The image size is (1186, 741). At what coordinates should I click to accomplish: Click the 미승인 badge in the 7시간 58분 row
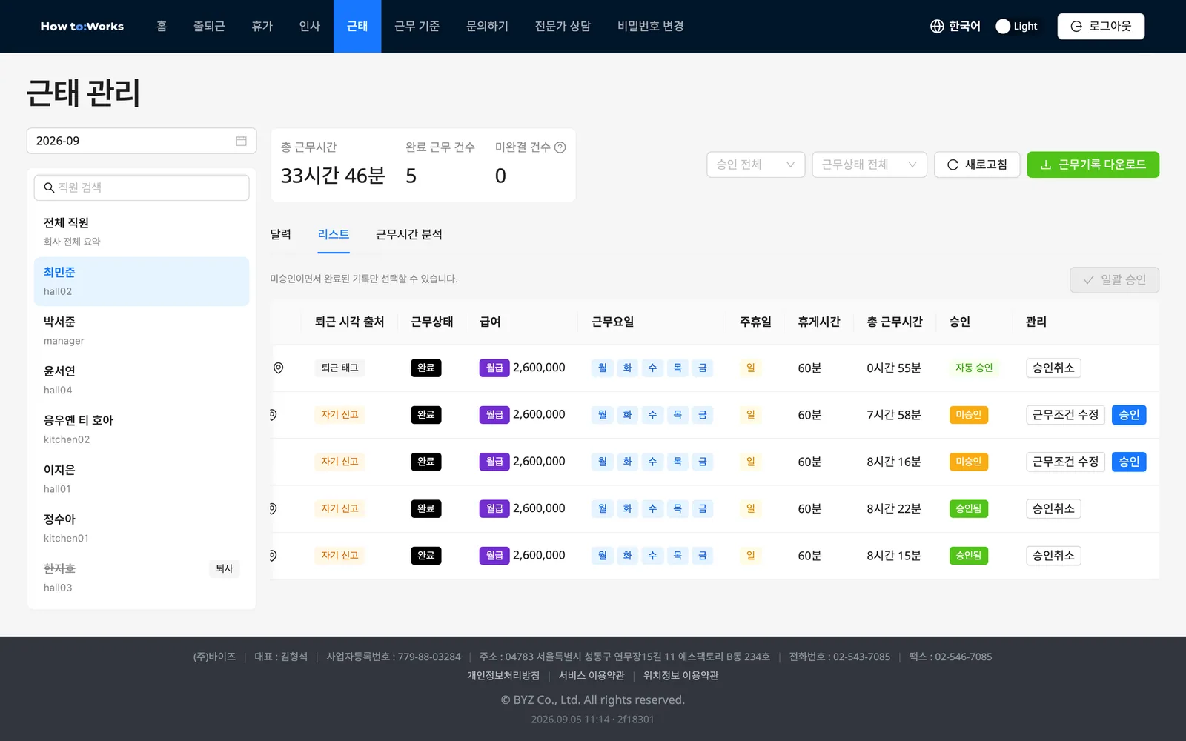tap(968, 415)
